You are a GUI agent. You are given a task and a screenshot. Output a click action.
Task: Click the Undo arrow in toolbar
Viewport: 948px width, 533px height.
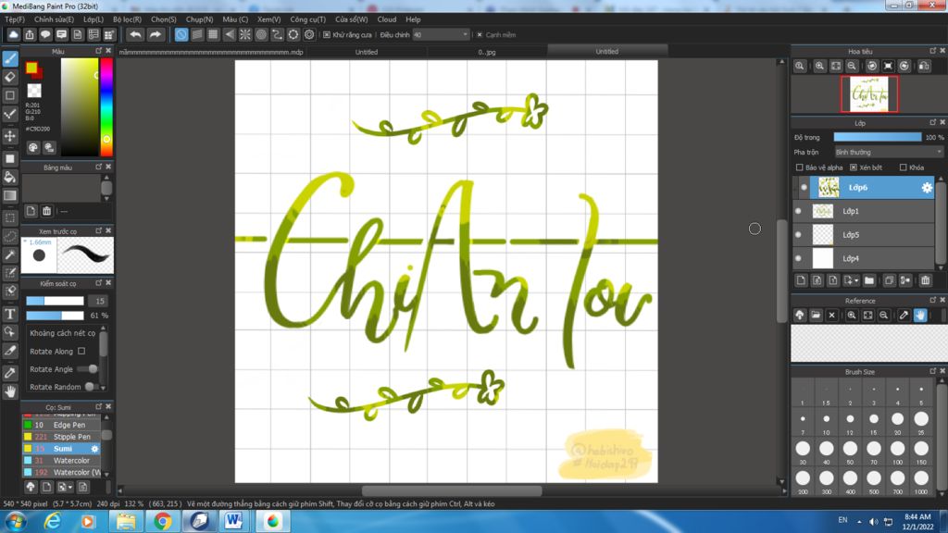tap(135, 34)
